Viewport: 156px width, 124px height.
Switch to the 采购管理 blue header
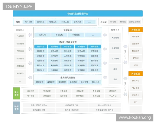tap(54, 47)
